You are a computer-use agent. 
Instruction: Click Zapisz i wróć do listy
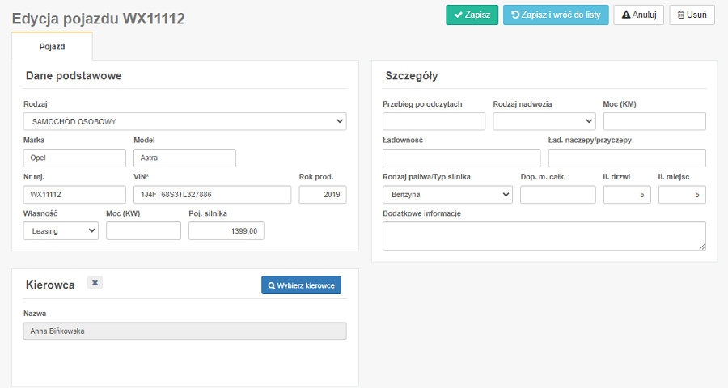coord(556,15)
